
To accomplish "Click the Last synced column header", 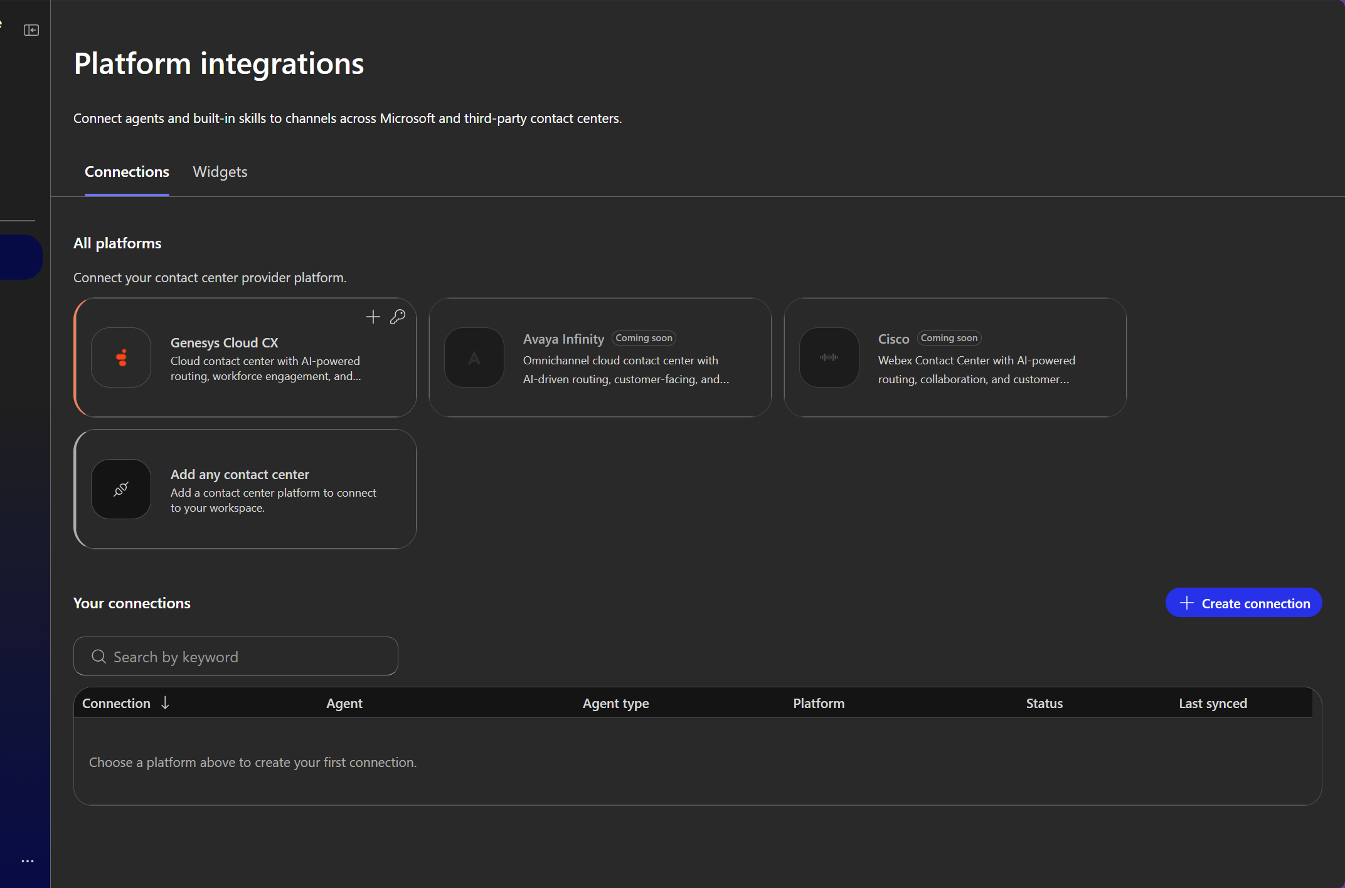I will point(1213,704).
